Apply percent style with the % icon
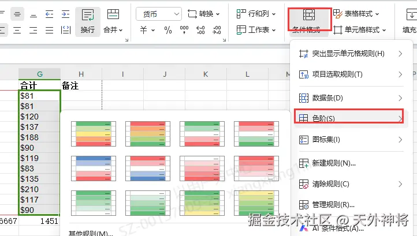The image size is (417, 236). coord(168,30)
